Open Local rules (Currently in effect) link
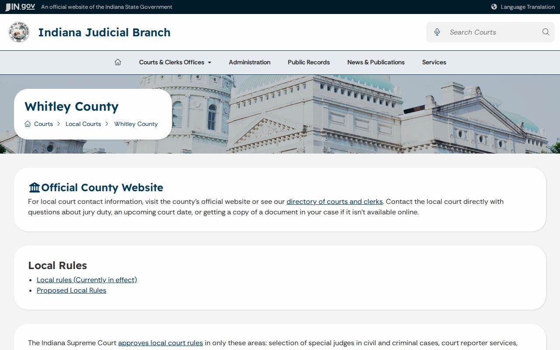 [x=87, y=280]
